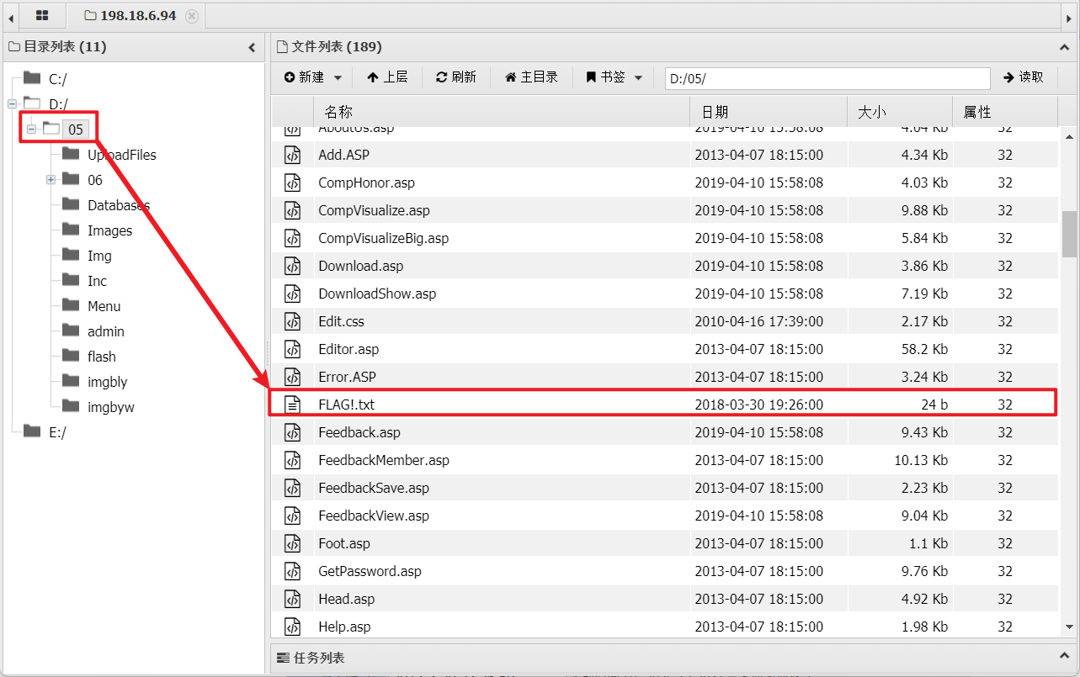This screenshot has height=677, width=1080.
Task: Click the imgbyw folder icon
Action: pos(71,406)
